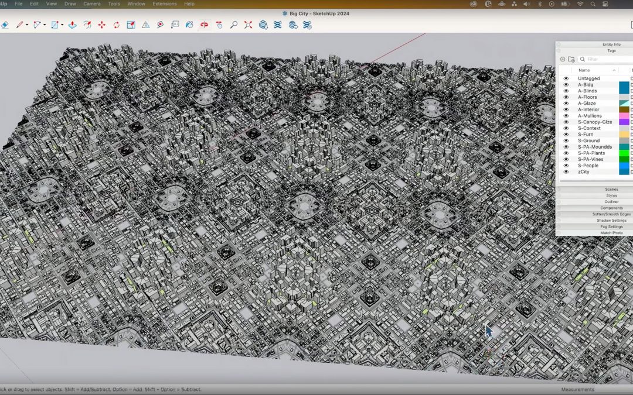Select the Line pencil tool
The height and width of the screenshot is (395, 633).
(x=19, y=25)
